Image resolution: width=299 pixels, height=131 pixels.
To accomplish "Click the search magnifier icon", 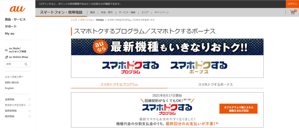I will pyautogui.click(x=26, y=64).
